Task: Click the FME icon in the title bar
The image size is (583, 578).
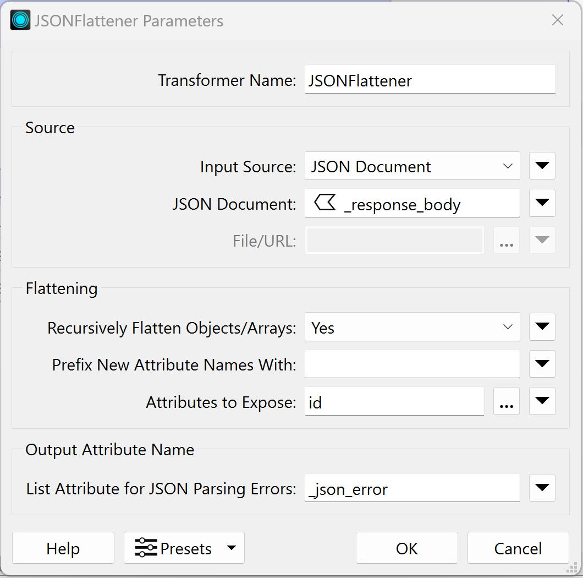Action: click(20, 20)
